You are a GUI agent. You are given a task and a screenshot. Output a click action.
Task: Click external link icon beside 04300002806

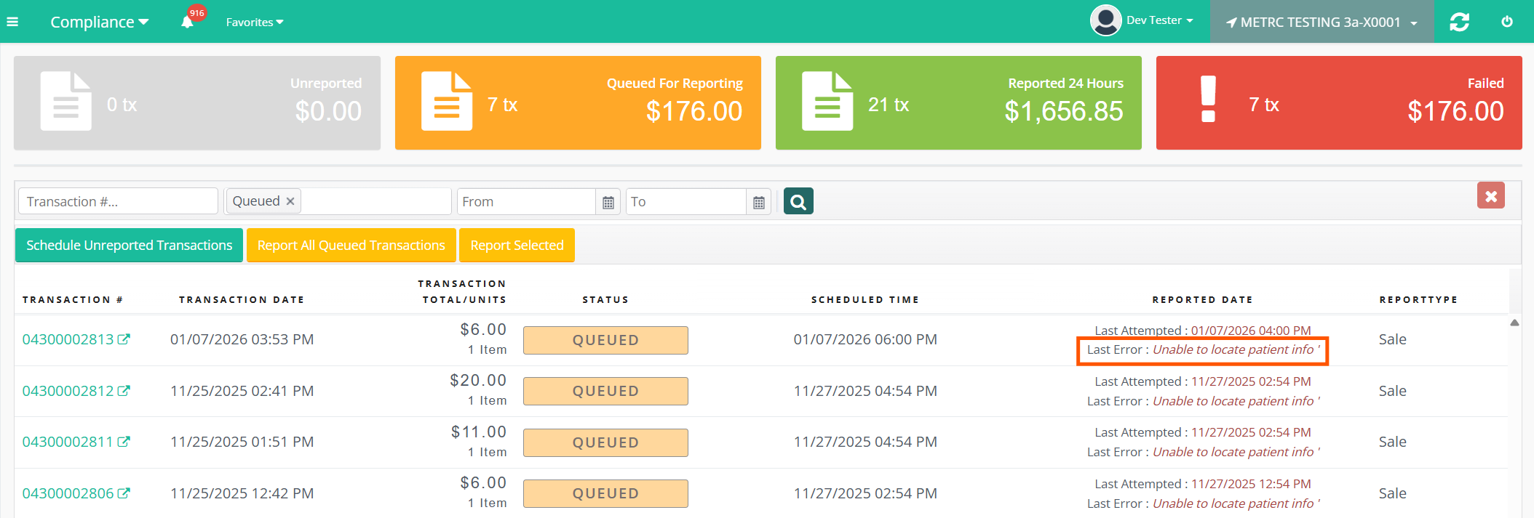(124, 493)
